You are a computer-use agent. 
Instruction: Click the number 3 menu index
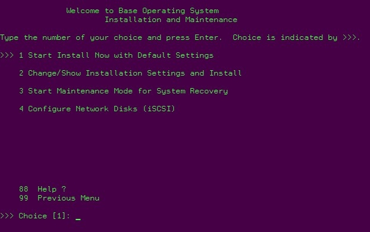(x=21, y=91)
